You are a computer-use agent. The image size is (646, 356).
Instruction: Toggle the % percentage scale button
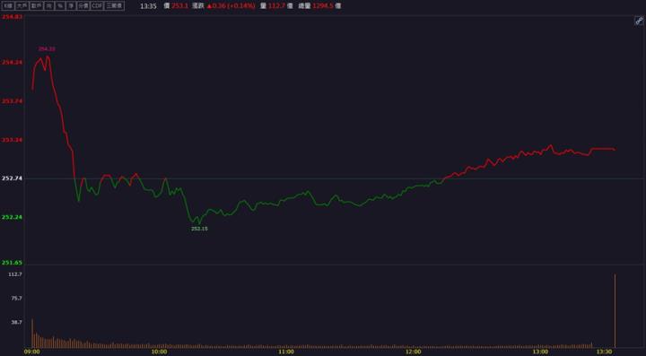pos(60,5)
